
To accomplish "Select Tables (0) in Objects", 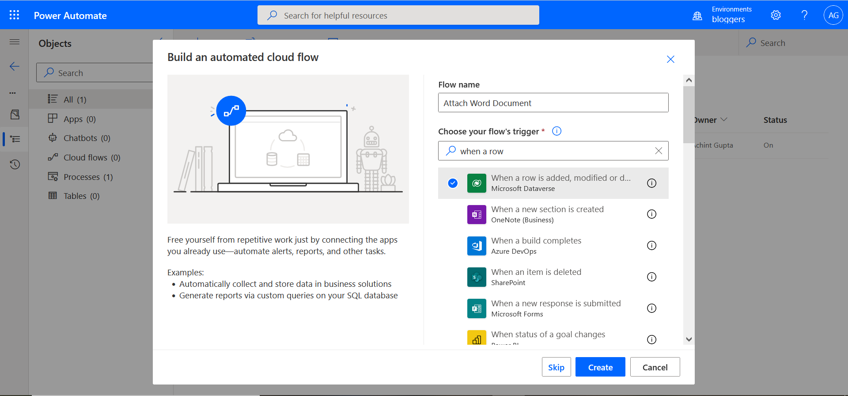I will click(91, 196).
